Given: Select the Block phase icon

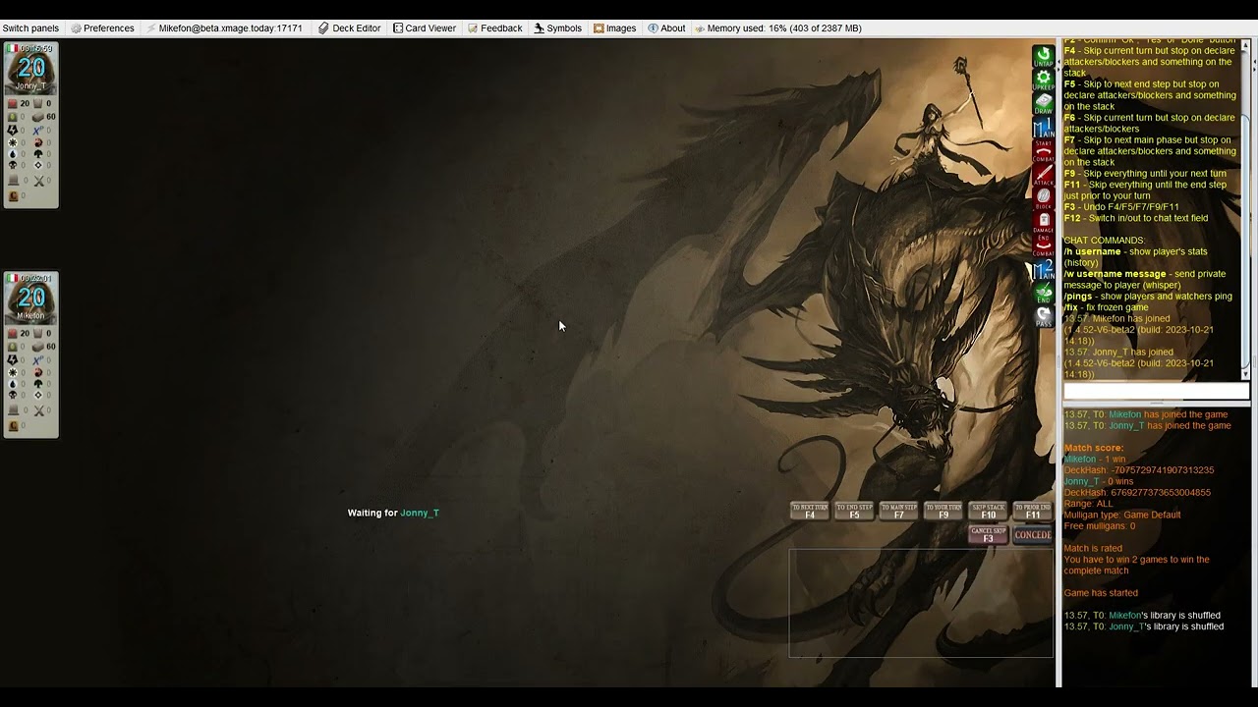Looking at the screenshot, I should [x=1043, y=198].
